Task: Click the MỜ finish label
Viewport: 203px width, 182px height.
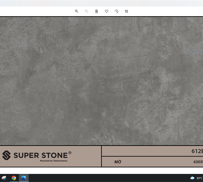Action: pyautogui.click(x=118, y=162)
